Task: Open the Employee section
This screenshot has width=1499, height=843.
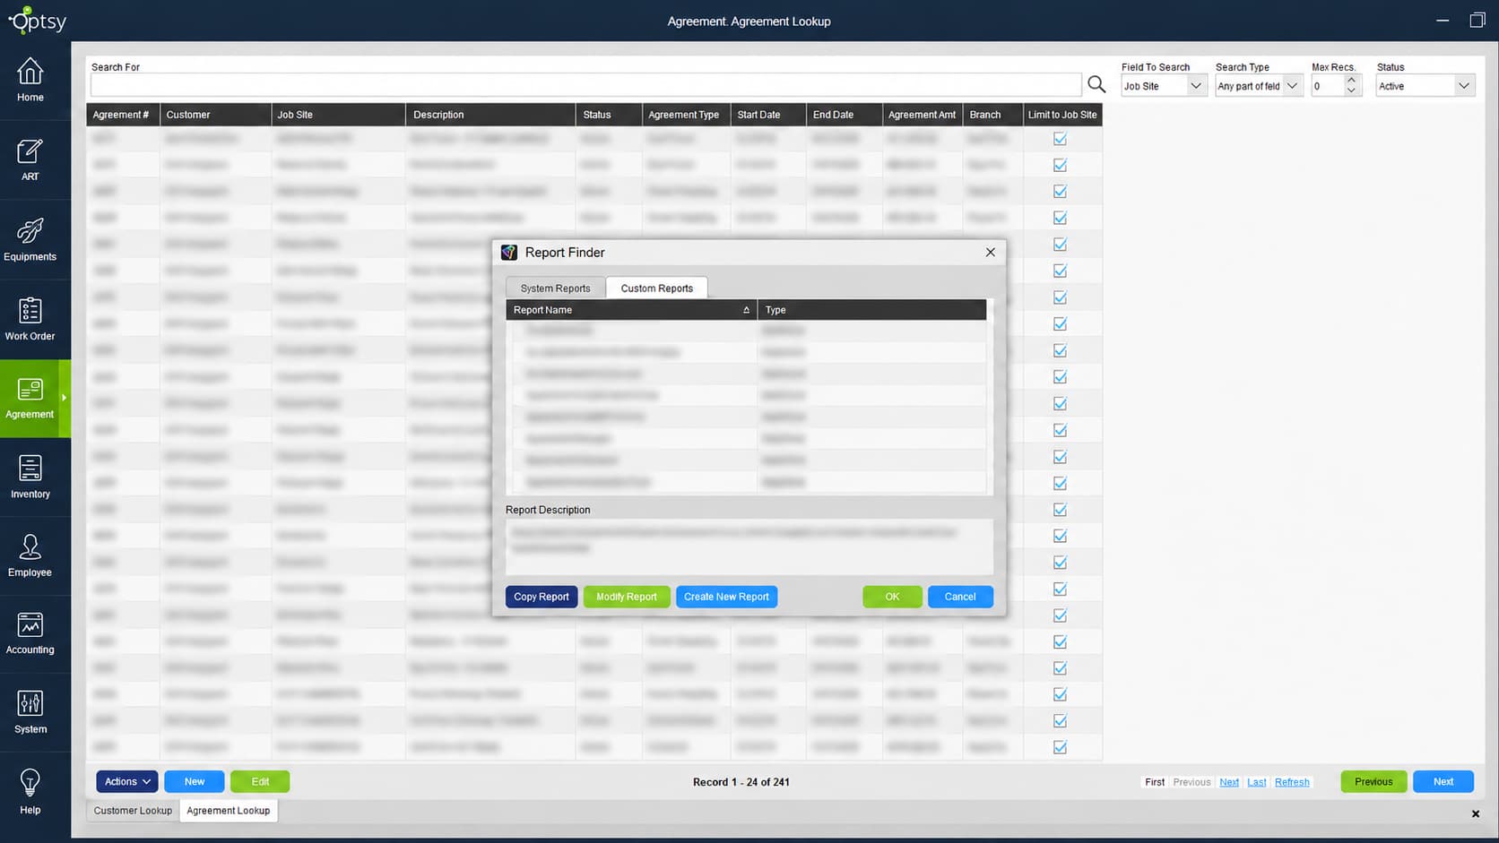Action: click(x=30, y=556)
